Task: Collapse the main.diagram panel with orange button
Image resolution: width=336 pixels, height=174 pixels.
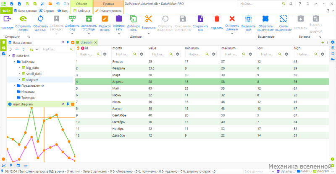Action: tap(73, 104)
